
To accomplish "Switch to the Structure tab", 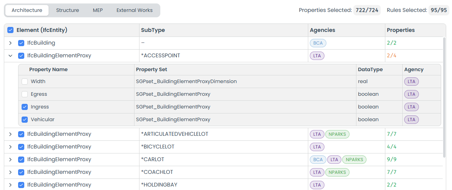I will [67, 10].
